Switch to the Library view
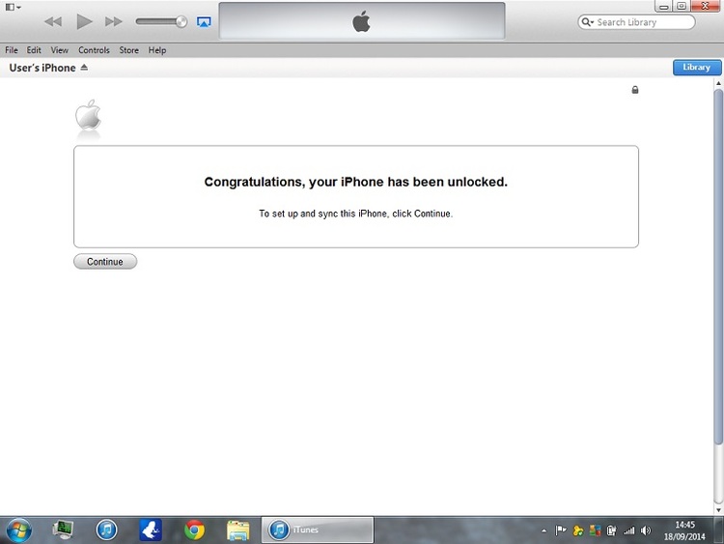 [x=697, y=68]
